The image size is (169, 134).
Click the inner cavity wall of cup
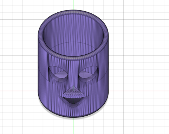[x=73, y=35]
